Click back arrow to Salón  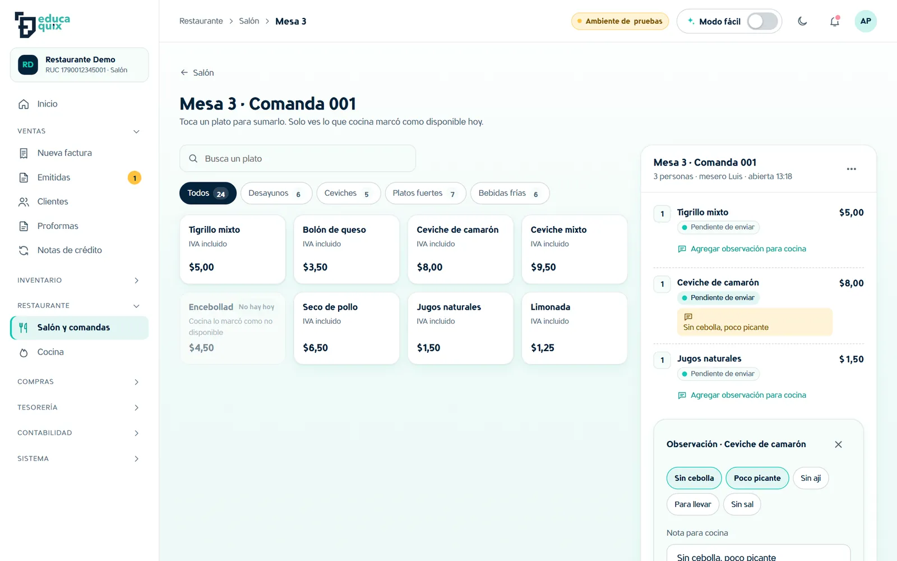(197, 73)
